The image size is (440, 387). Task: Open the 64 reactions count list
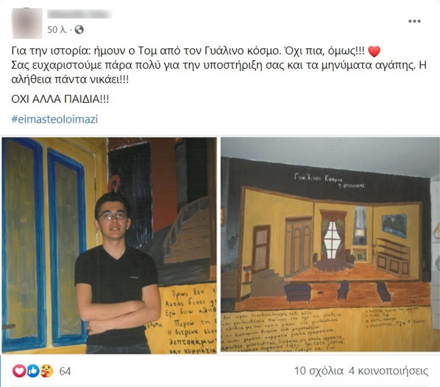[x=65, y=371]
